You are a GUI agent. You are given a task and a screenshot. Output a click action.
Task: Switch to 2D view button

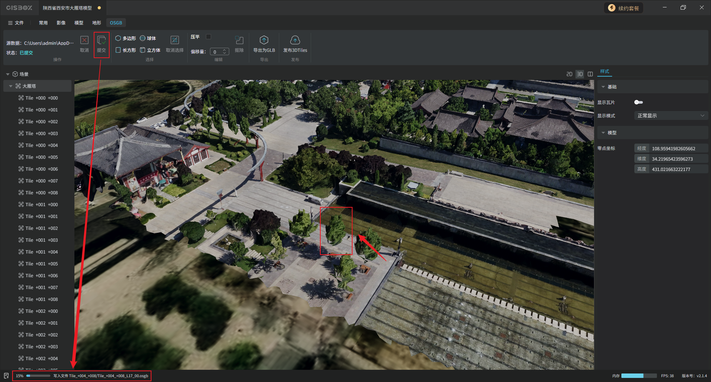[x=569, y=74]
